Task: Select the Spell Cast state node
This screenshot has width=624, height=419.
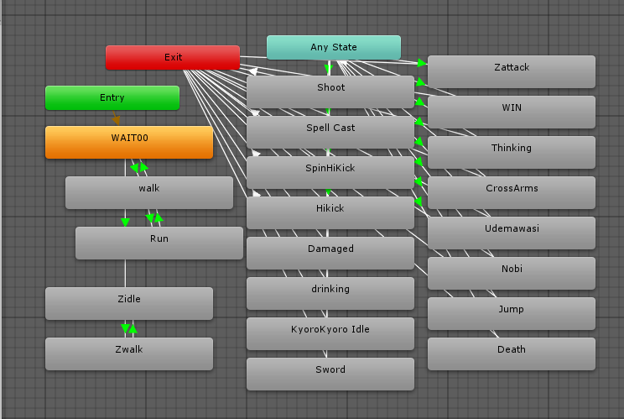Action: click(x=330, y=132)
